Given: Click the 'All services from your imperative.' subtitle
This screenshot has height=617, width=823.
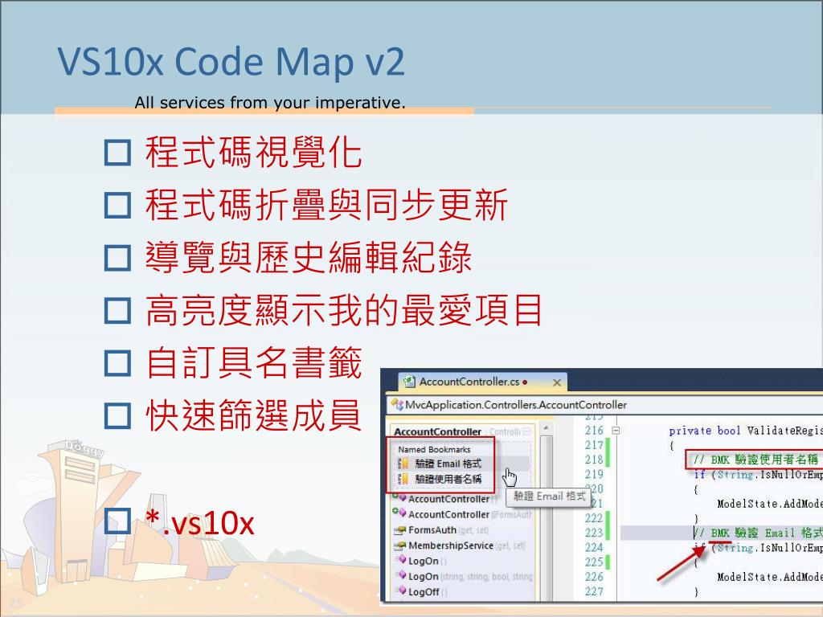Looking at the screenshot, I should 270,102.
